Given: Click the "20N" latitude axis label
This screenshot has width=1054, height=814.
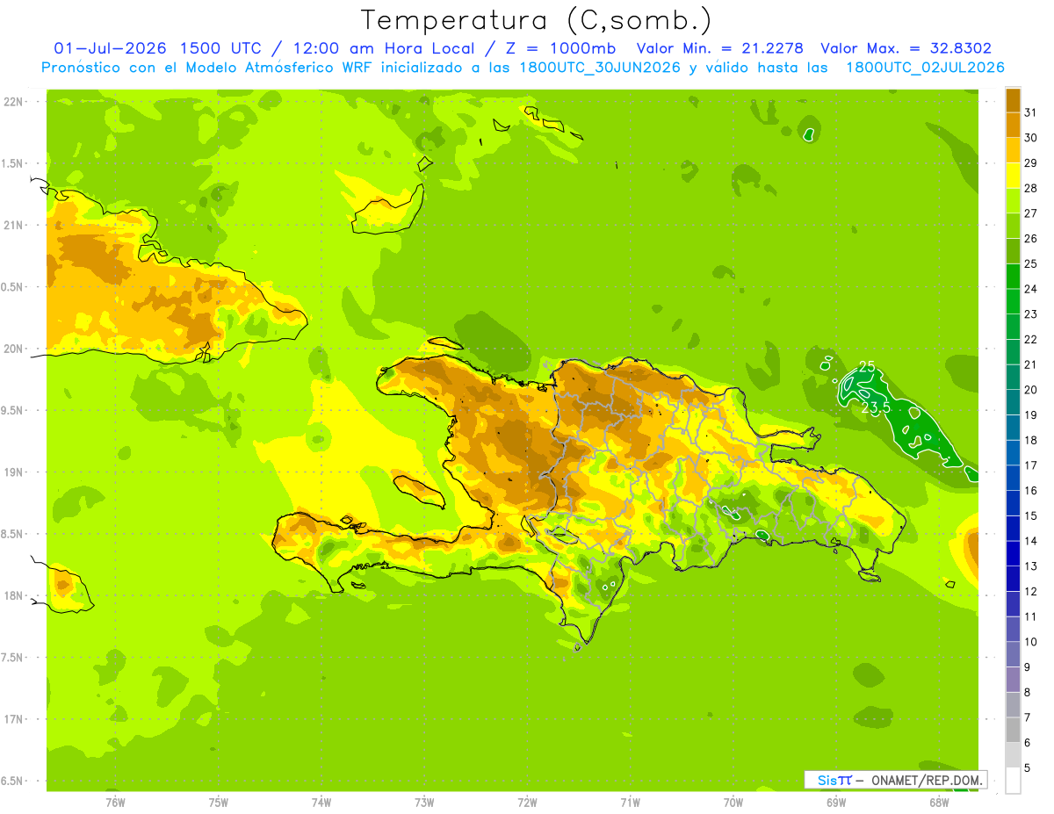Looking at the screenshot, I should coord(14,349).
